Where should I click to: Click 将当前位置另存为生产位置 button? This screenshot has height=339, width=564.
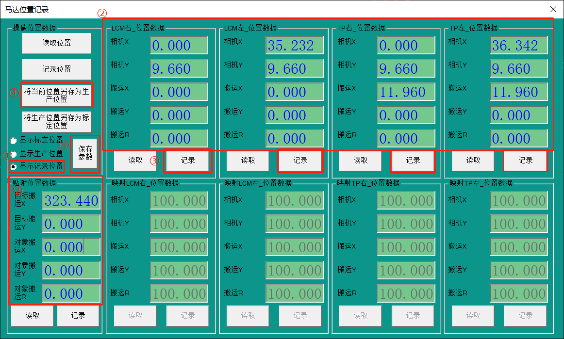pos(56,95)
